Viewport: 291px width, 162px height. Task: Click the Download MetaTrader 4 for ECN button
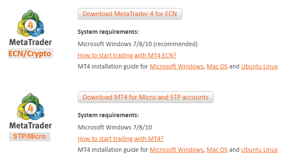click(130, 14)
